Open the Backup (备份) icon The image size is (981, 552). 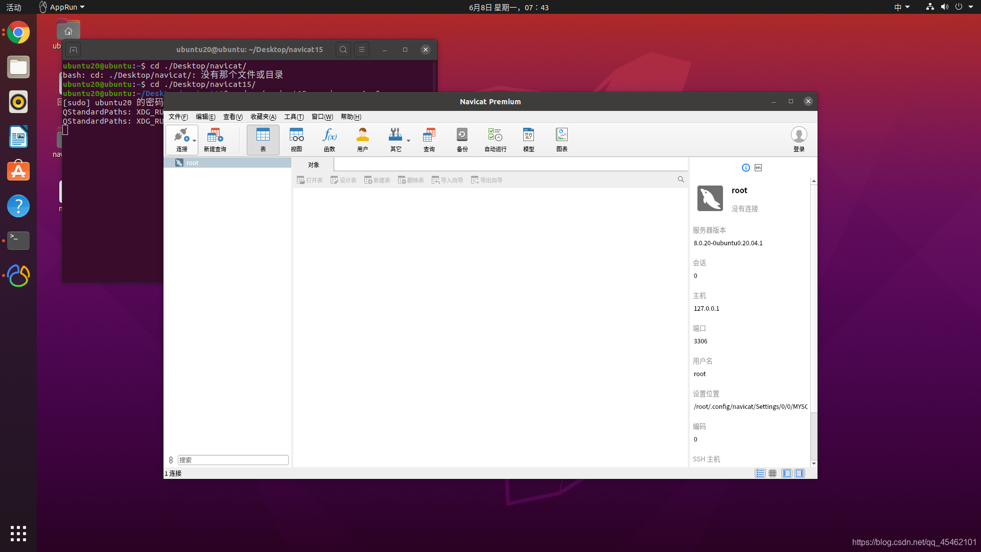(x=462, y=140)
